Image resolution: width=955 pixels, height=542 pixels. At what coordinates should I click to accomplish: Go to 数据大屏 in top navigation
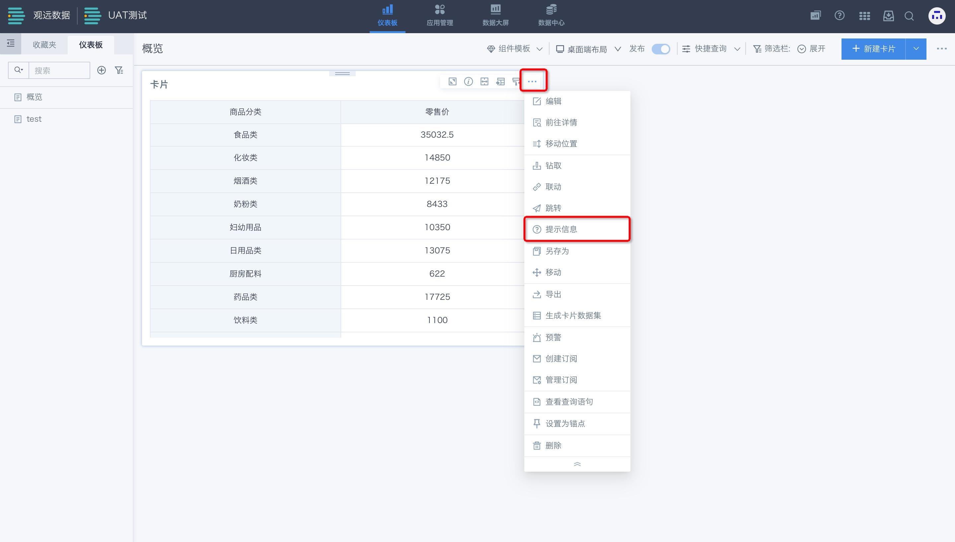click(x=495, y=16)
